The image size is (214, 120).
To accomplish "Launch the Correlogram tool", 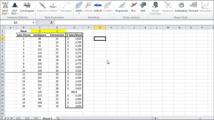I will click(x=27, y=7).
